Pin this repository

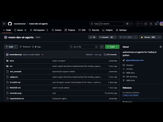click(93, 37)
